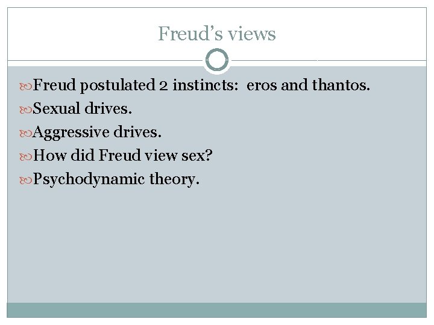Click the bullet icon before 'Freud postulated'
The image size is (434, 325).
click(x=26, y=87)
